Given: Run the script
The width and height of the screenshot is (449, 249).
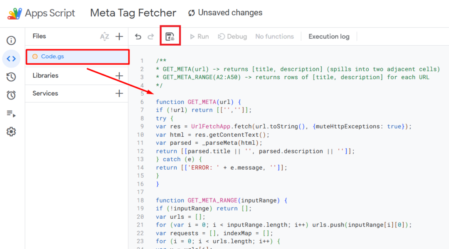Looking at the screenshot, I should point(200,37).
